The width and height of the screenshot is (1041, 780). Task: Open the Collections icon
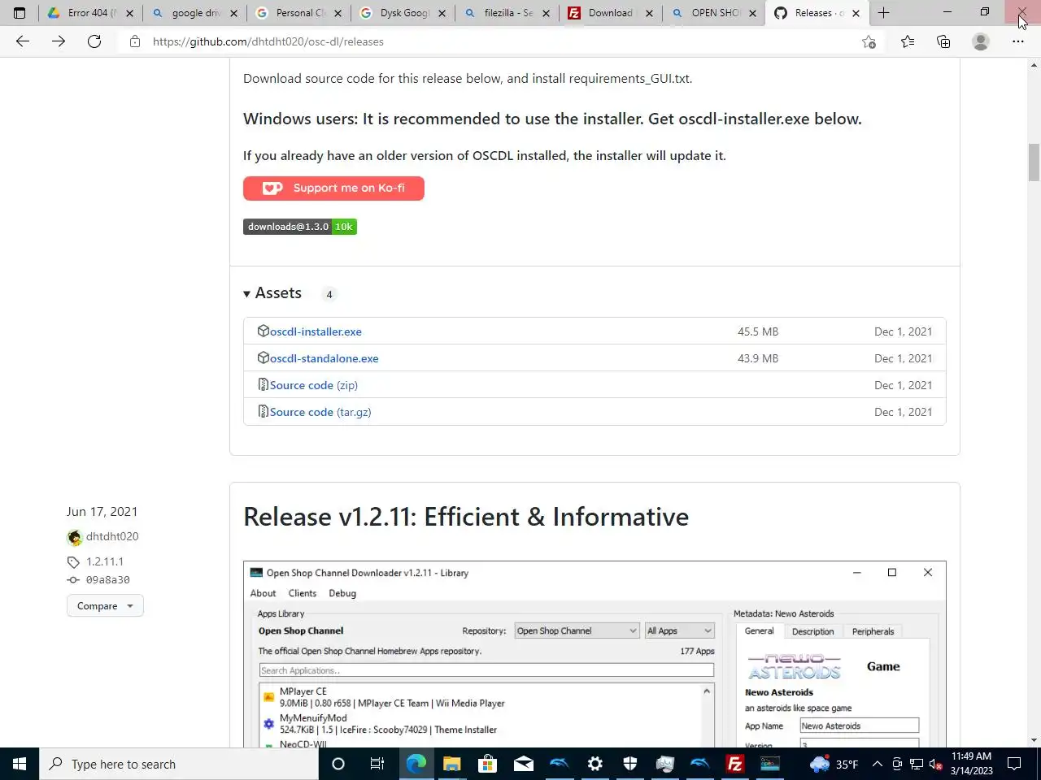(x=943, y=41)
